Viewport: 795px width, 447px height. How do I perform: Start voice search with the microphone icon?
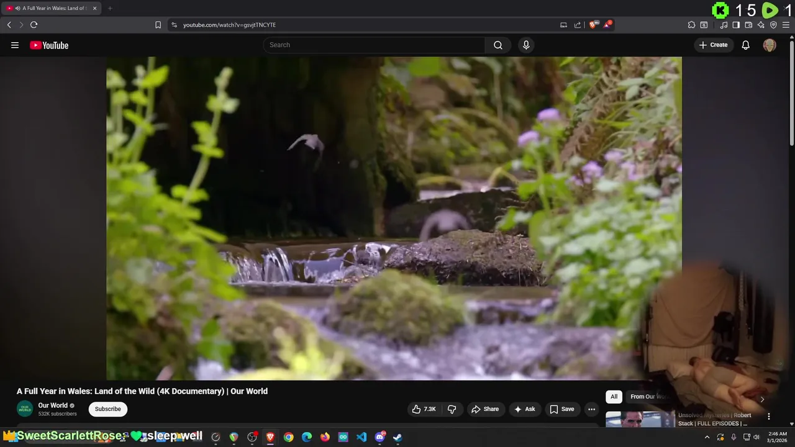tap(526, 45)
